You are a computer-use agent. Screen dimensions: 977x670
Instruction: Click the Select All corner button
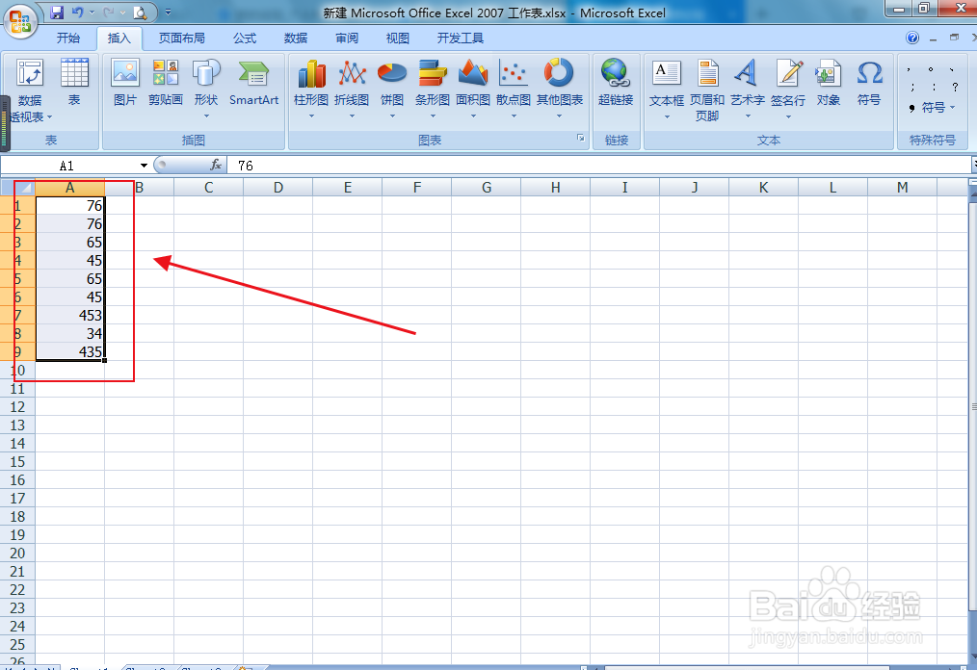point(17,188)
